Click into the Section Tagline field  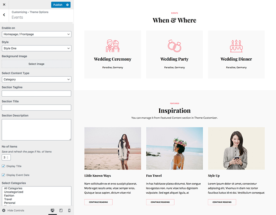36,94
